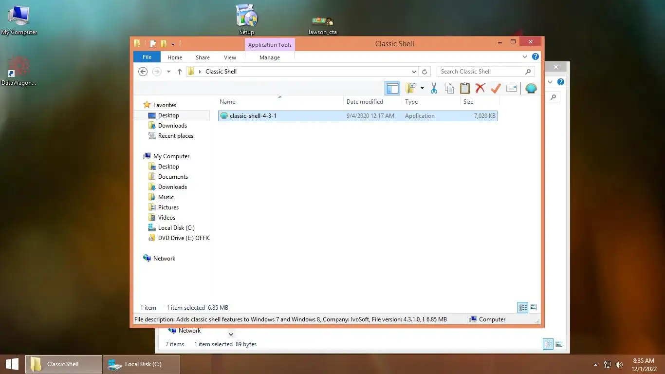Open Customize Quick Access Toolbar dropdown
Viewport: 665px width, 374px height.
(173, 44)
